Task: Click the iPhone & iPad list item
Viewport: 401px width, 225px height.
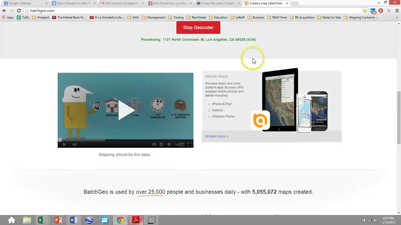Action: [221, 104]
